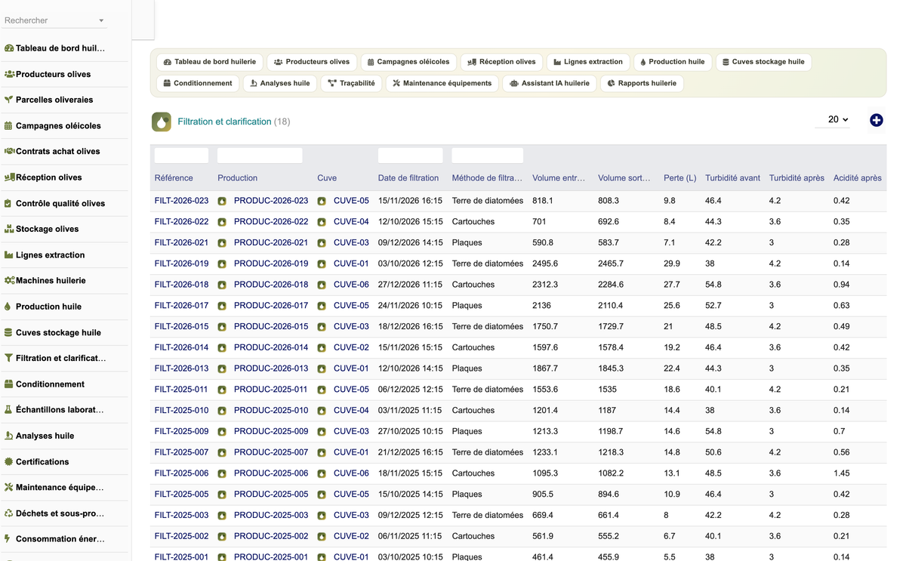
Task: Click the Méthode de filtration filter input
Action: coord(487,156)
